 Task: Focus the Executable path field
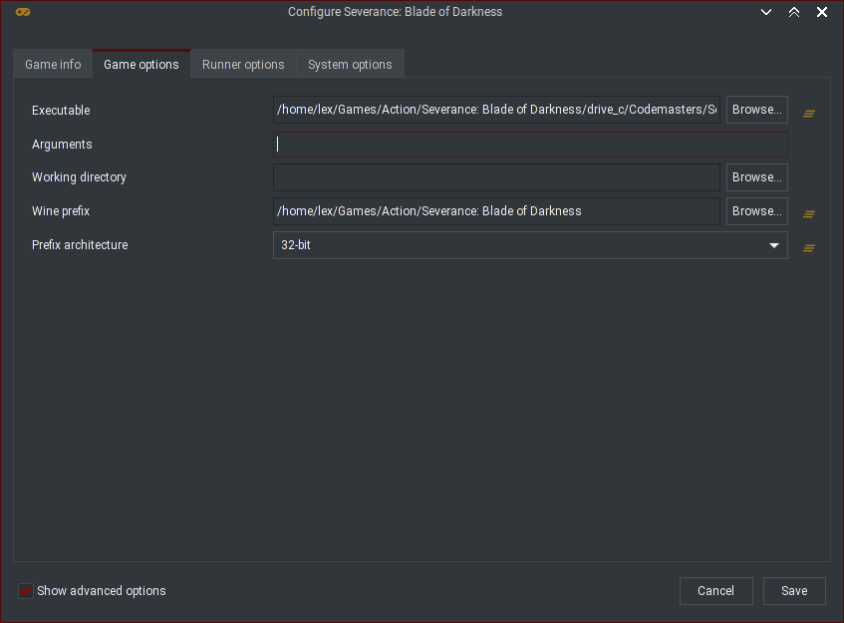496,110
